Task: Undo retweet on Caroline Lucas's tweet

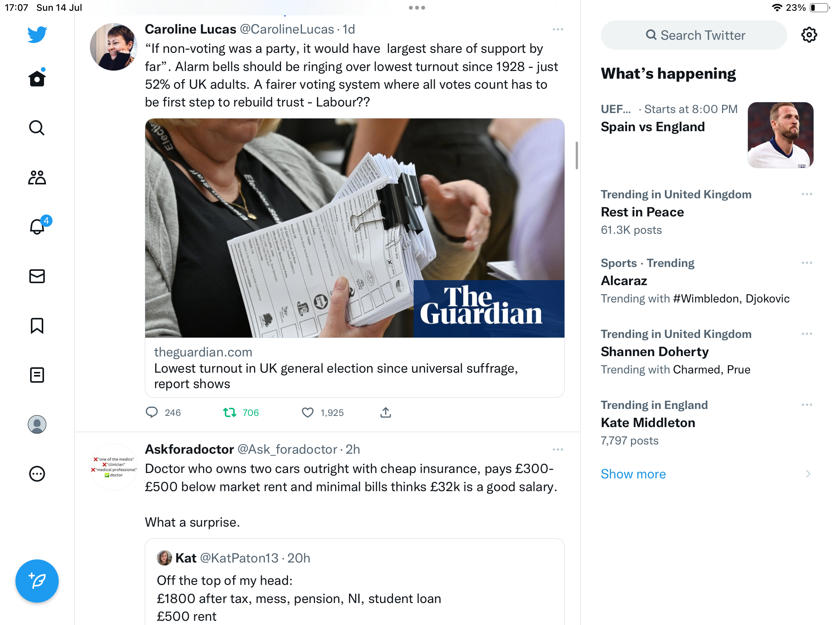Action: coord(230,413)
